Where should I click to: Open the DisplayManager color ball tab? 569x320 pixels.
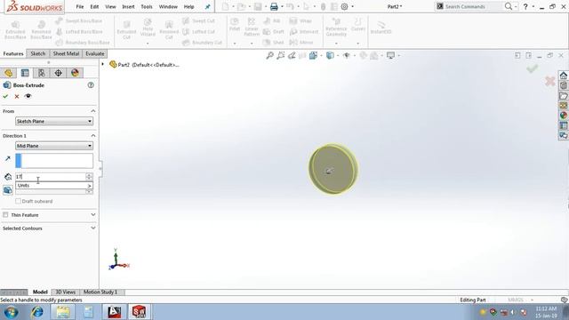pyautogui.click(x=75, y=73)
